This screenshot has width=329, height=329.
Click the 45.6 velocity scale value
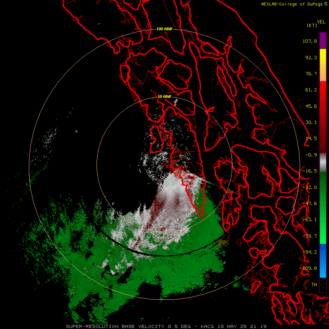(311, 106)
